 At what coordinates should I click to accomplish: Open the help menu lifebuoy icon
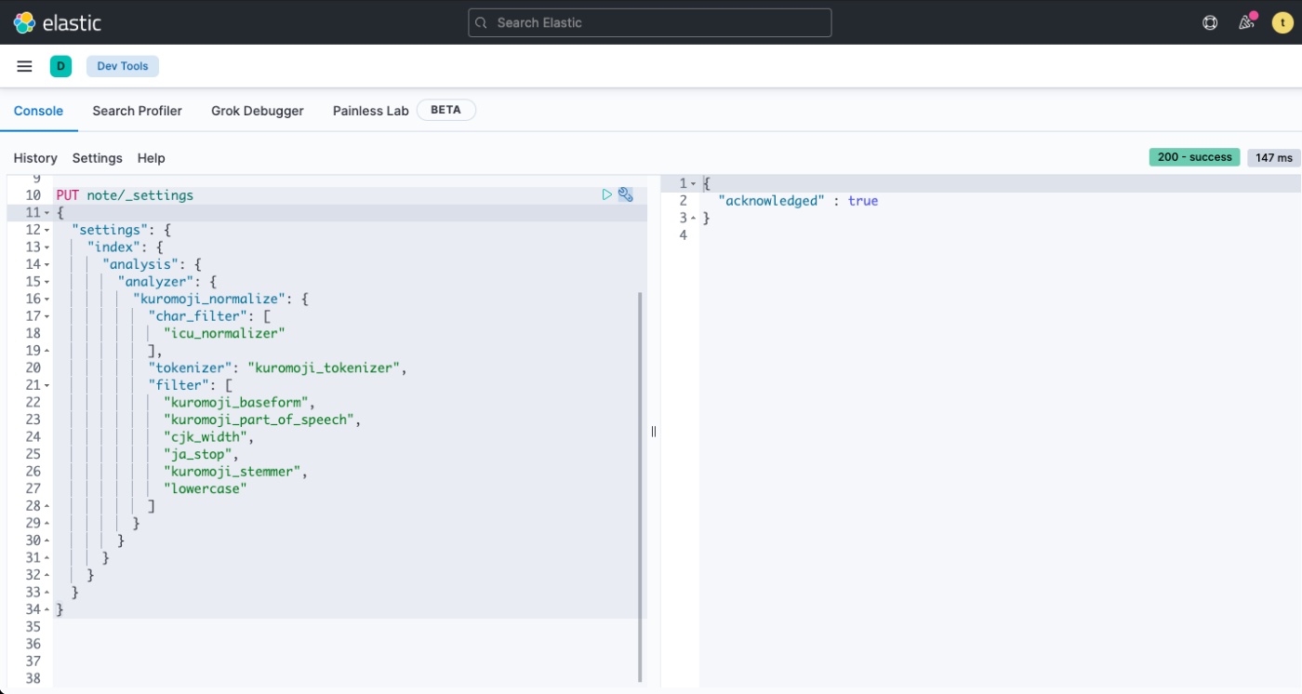click(1210, 22)
